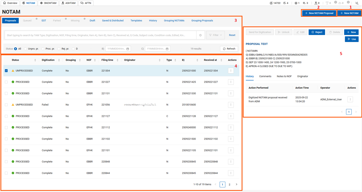Sort the table by Filing time column

tap(117, 60)
